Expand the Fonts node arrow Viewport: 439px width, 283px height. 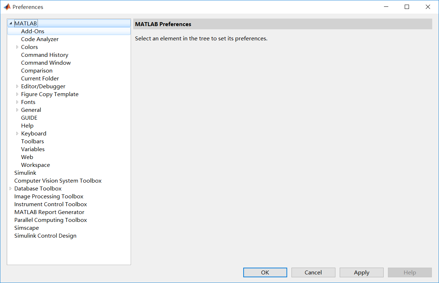[17, 102]
